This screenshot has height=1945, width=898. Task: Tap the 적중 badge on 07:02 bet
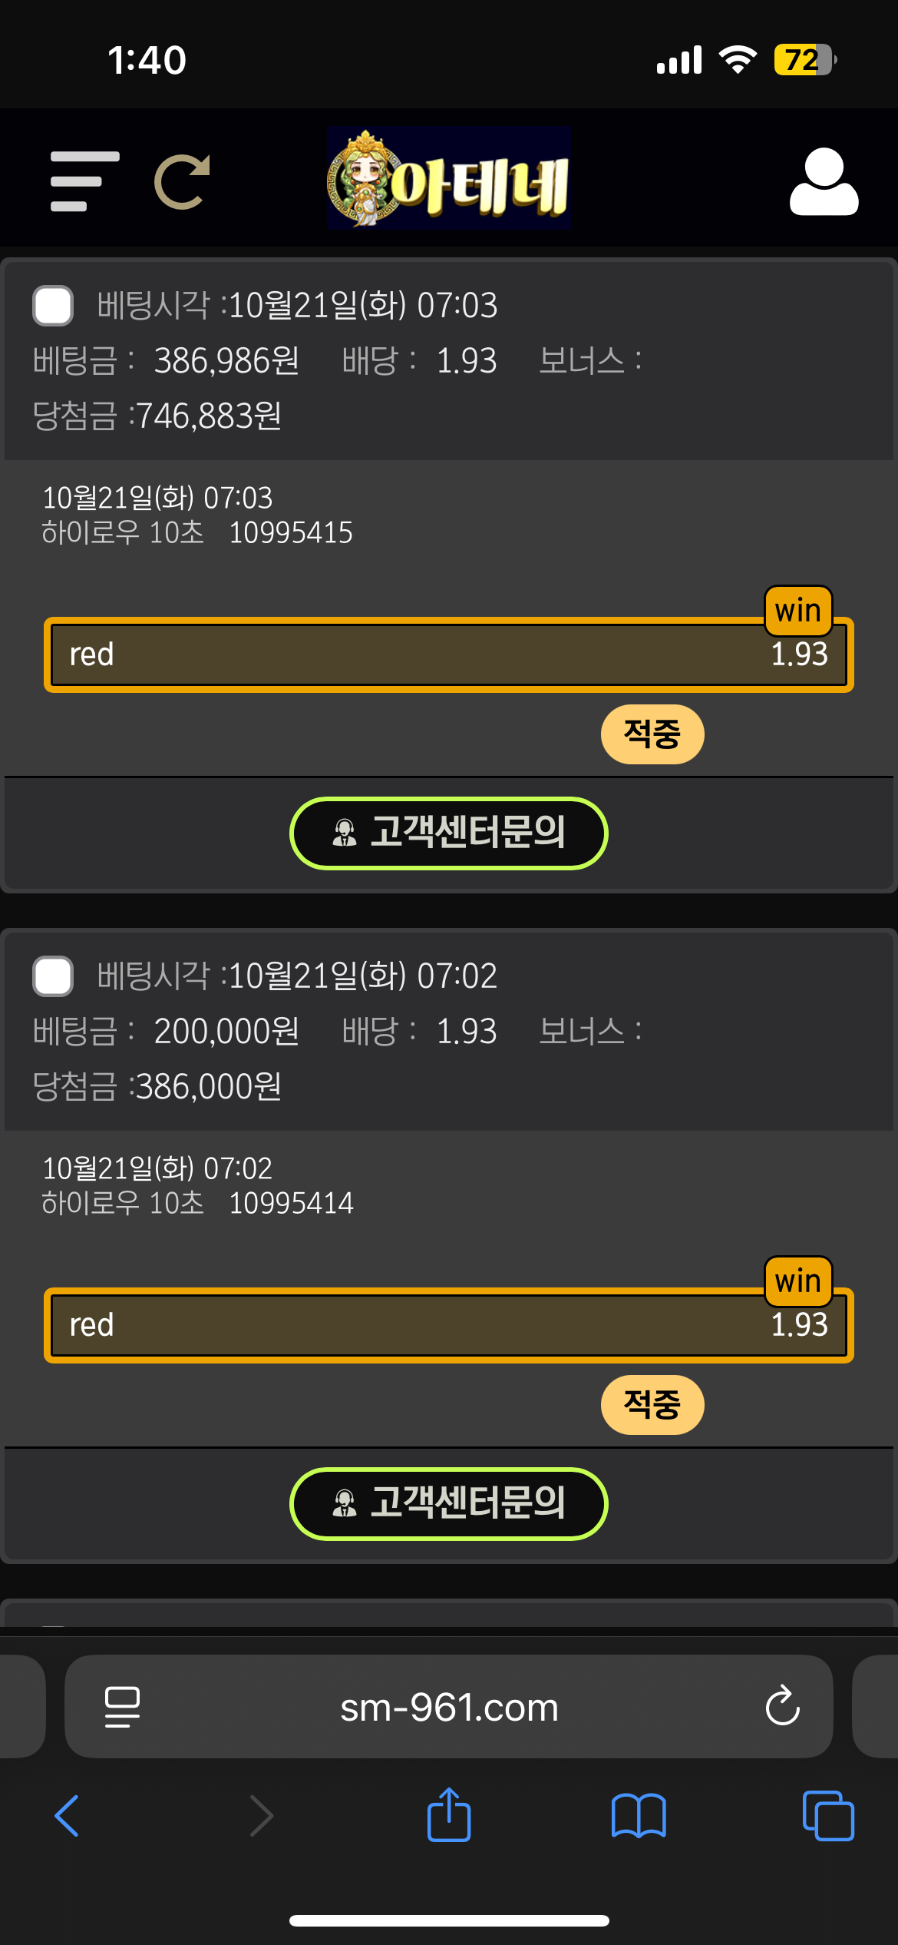(x=652, y=1404)
